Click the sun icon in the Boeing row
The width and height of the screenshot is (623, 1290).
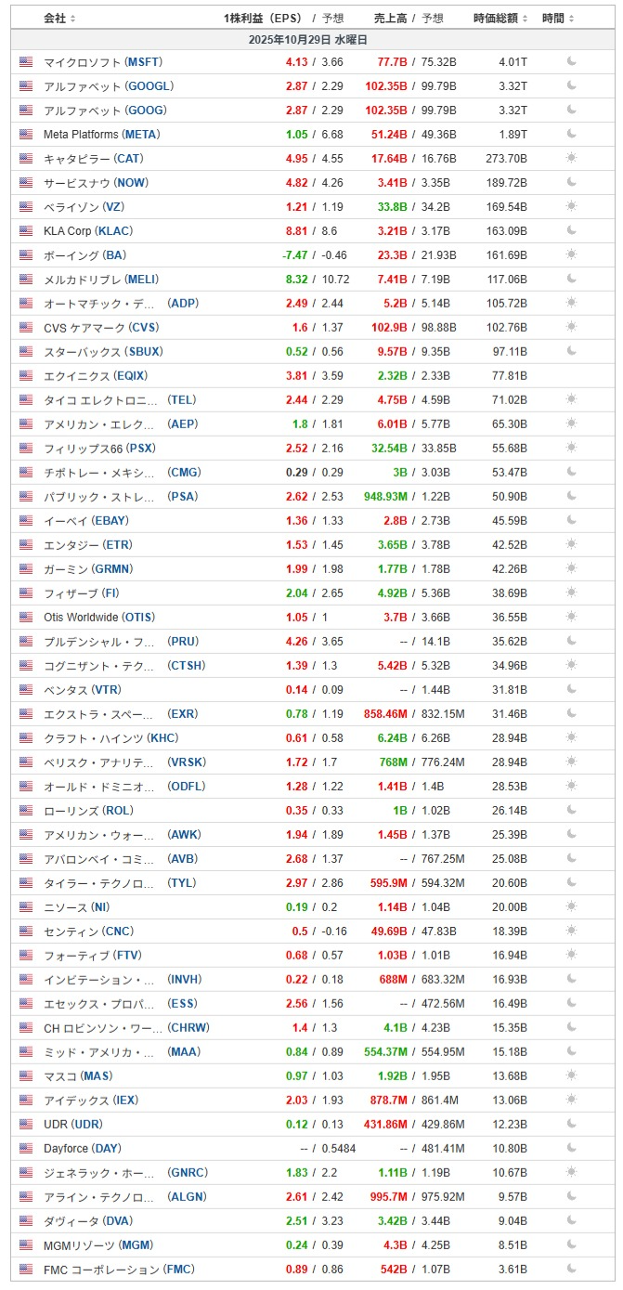click(x=571, y=255)
